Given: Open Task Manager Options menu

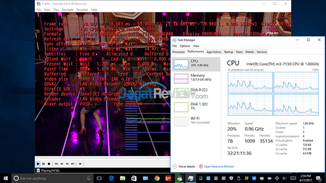Looking at the screenshot, I should [x=185, y=46].
